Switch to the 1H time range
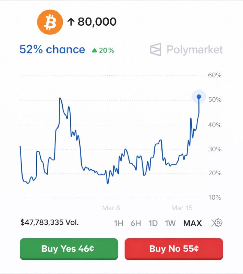Image resolution: width=243 pixels, height=274 pixels. point(118,223)
